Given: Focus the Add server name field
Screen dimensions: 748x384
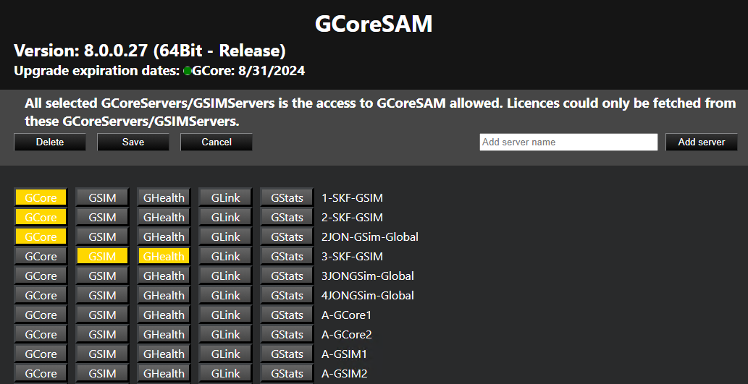Looking at the screenshot, I should [568, 142].
